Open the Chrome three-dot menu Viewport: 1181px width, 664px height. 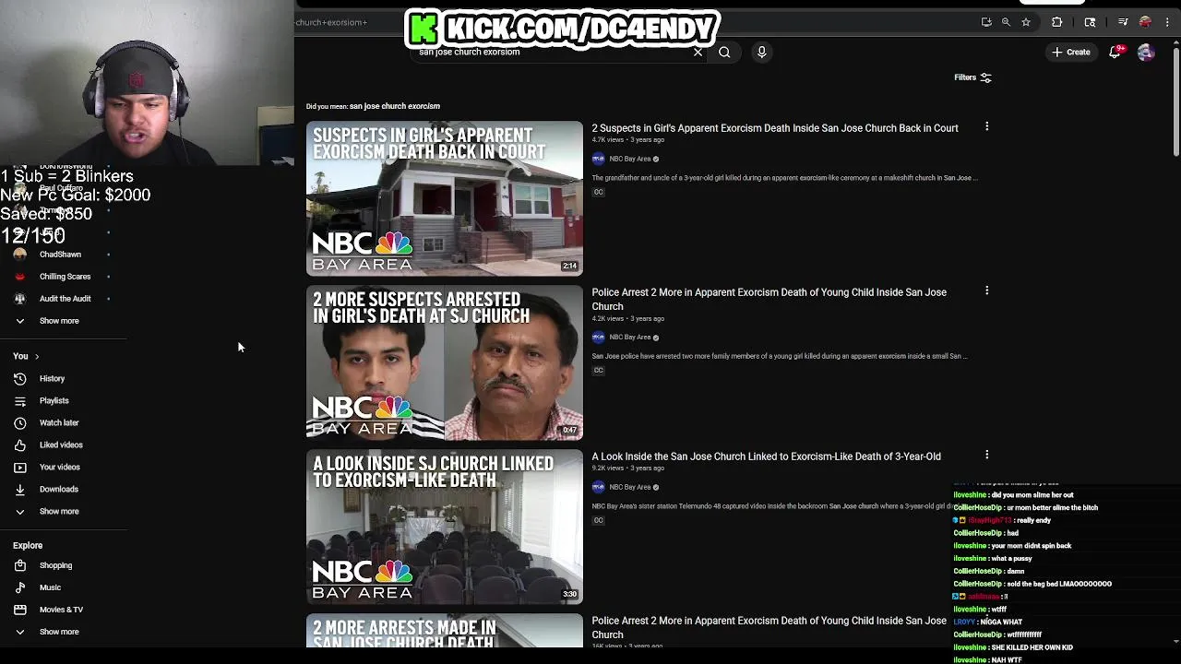click(x=1168, y=22)
